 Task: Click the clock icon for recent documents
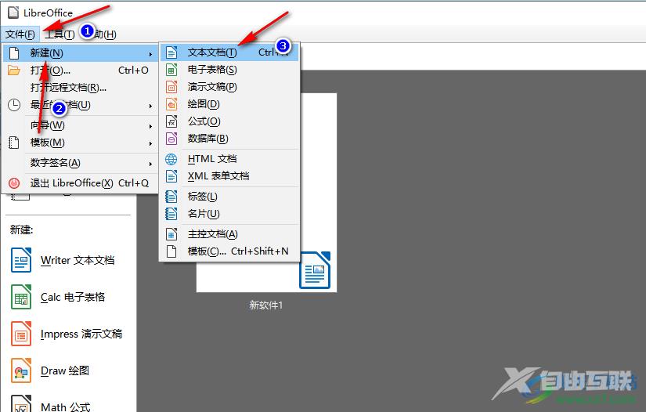14,105
